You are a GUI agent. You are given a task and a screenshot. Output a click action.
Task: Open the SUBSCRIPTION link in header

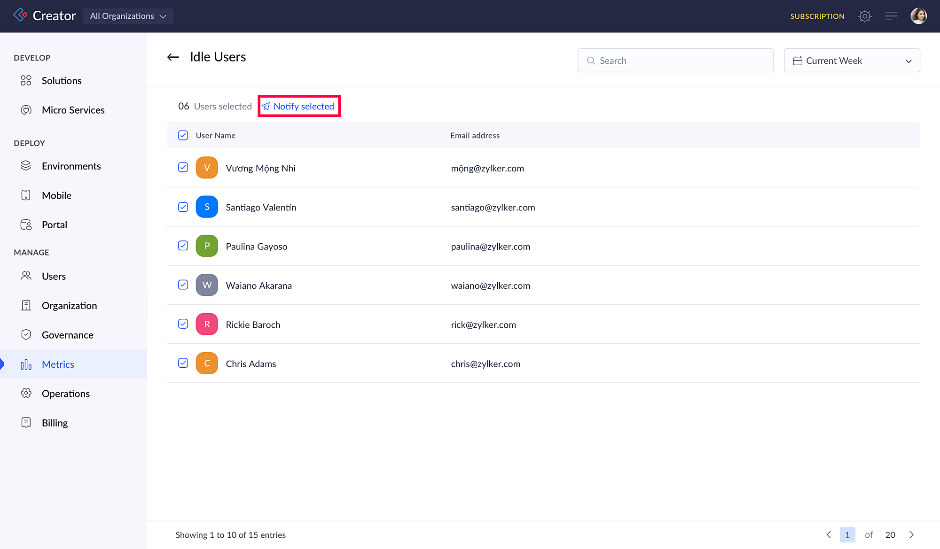(817, 16)
